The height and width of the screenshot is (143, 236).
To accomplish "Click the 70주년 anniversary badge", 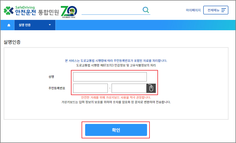I will tap(69, 12).
